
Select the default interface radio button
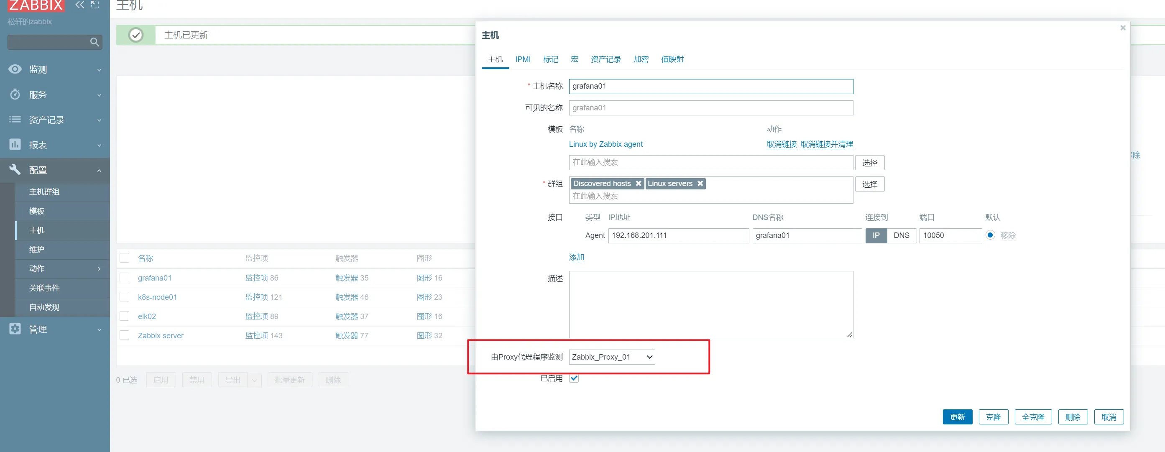click(x=990, y=235)
